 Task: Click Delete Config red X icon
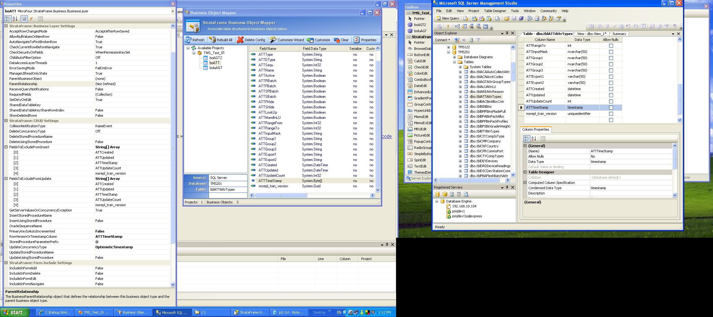click(240, 40)
